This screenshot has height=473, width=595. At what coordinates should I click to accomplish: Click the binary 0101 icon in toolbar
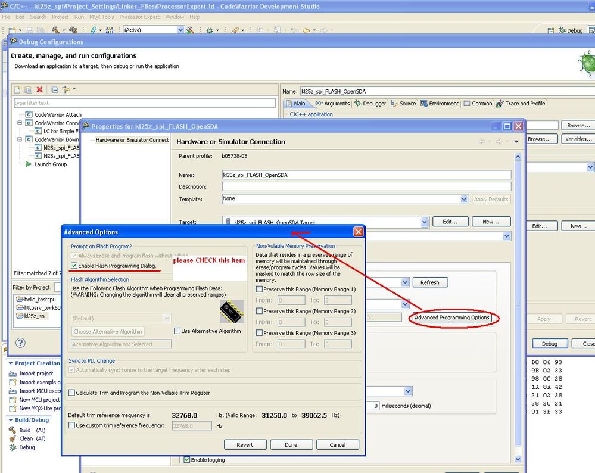coord(110,30)
